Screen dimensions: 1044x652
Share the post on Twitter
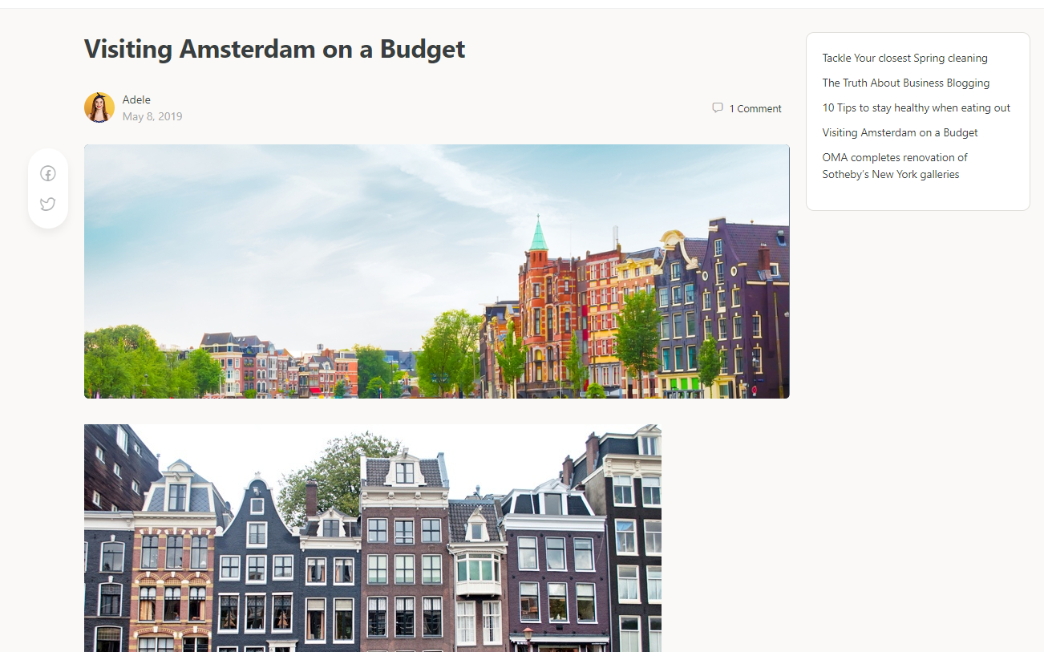pyautogui.click(x=48, y=204)
